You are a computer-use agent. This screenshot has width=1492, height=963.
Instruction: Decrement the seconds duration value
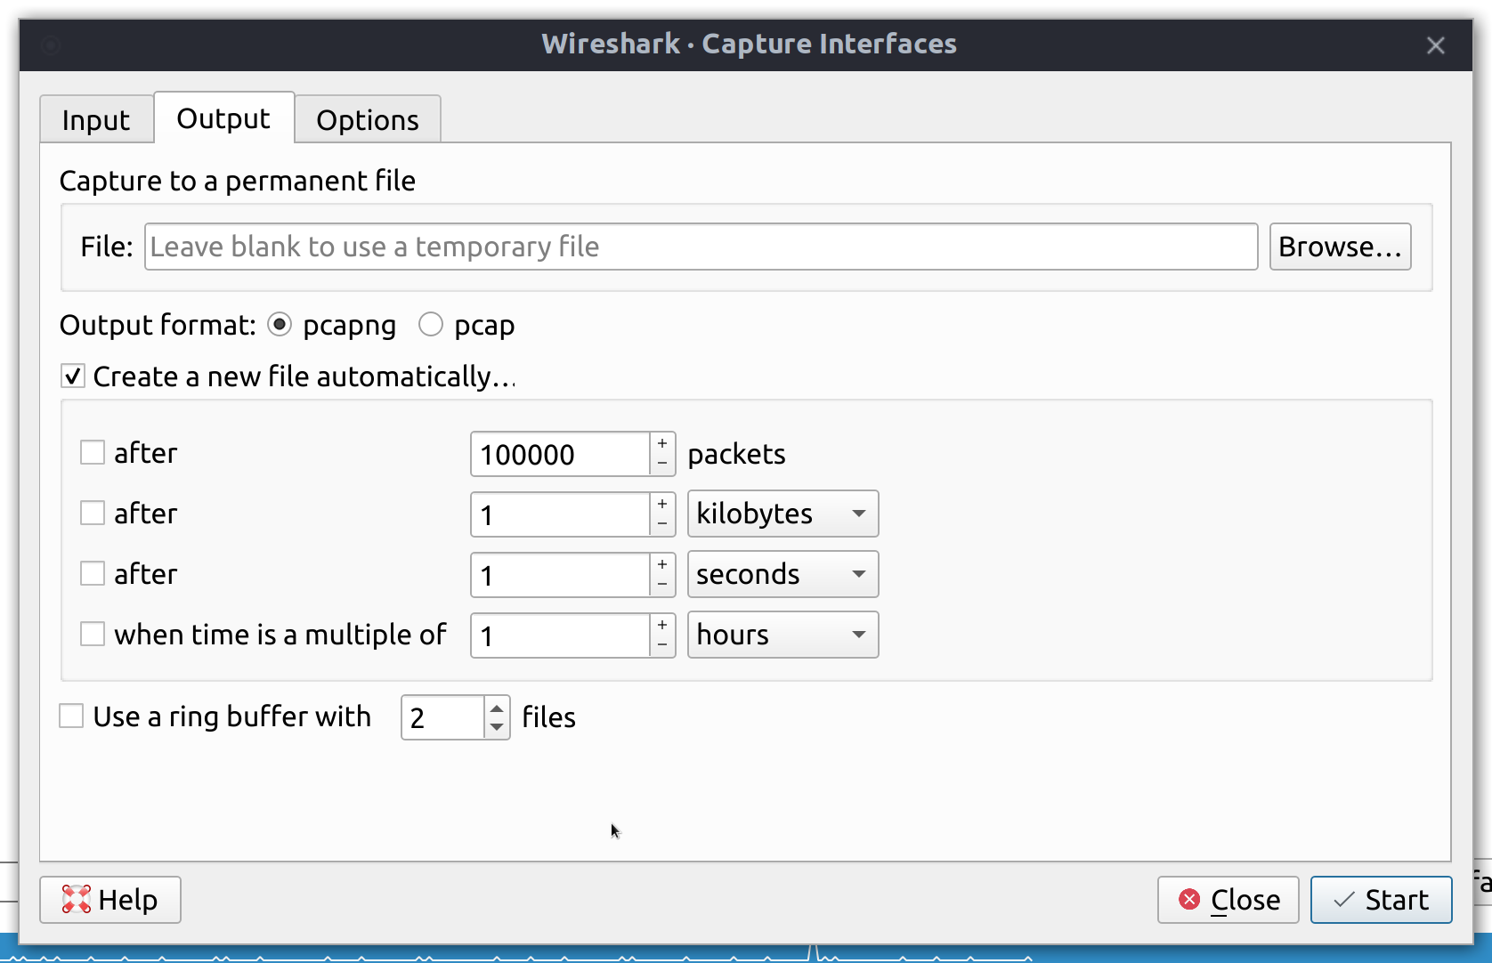pyautogui.click(x=662, y=586)
